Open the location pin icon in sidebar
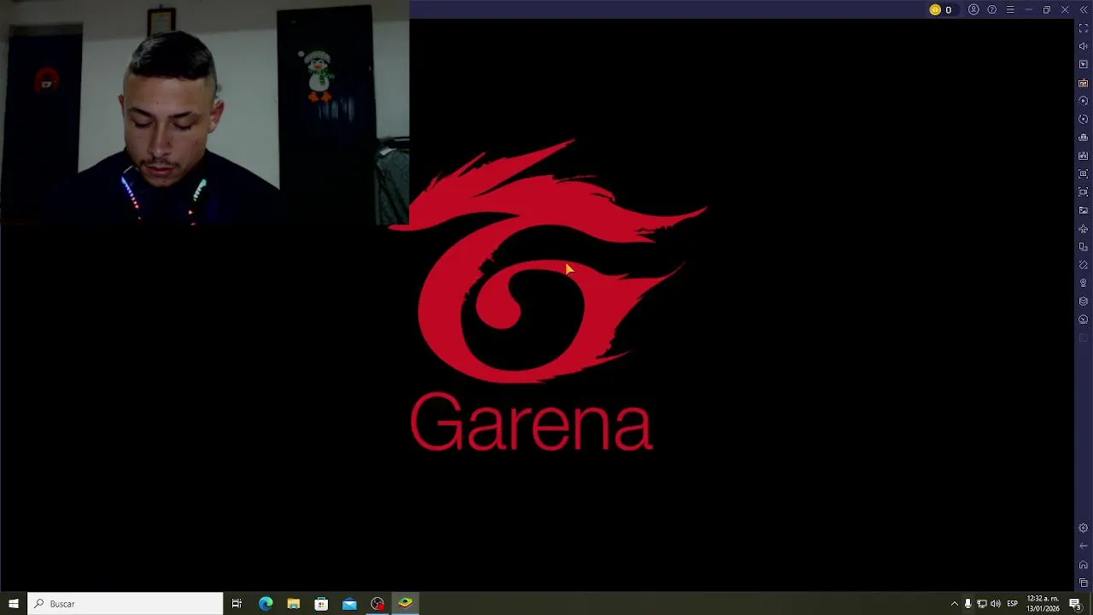The image size is (1093, 615). [x=1084, y=283]
